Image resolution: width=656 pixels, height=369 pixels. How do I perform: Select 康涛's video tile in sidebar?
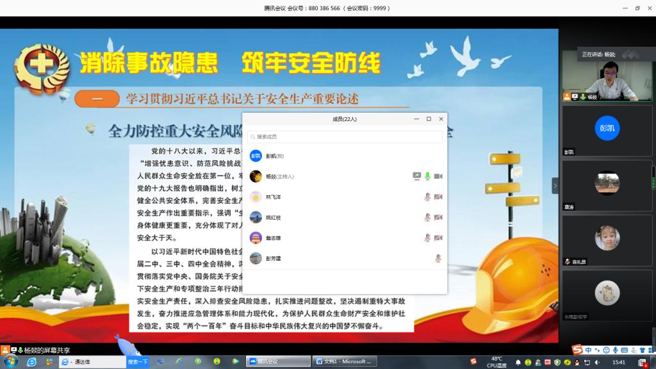[607, 185]
